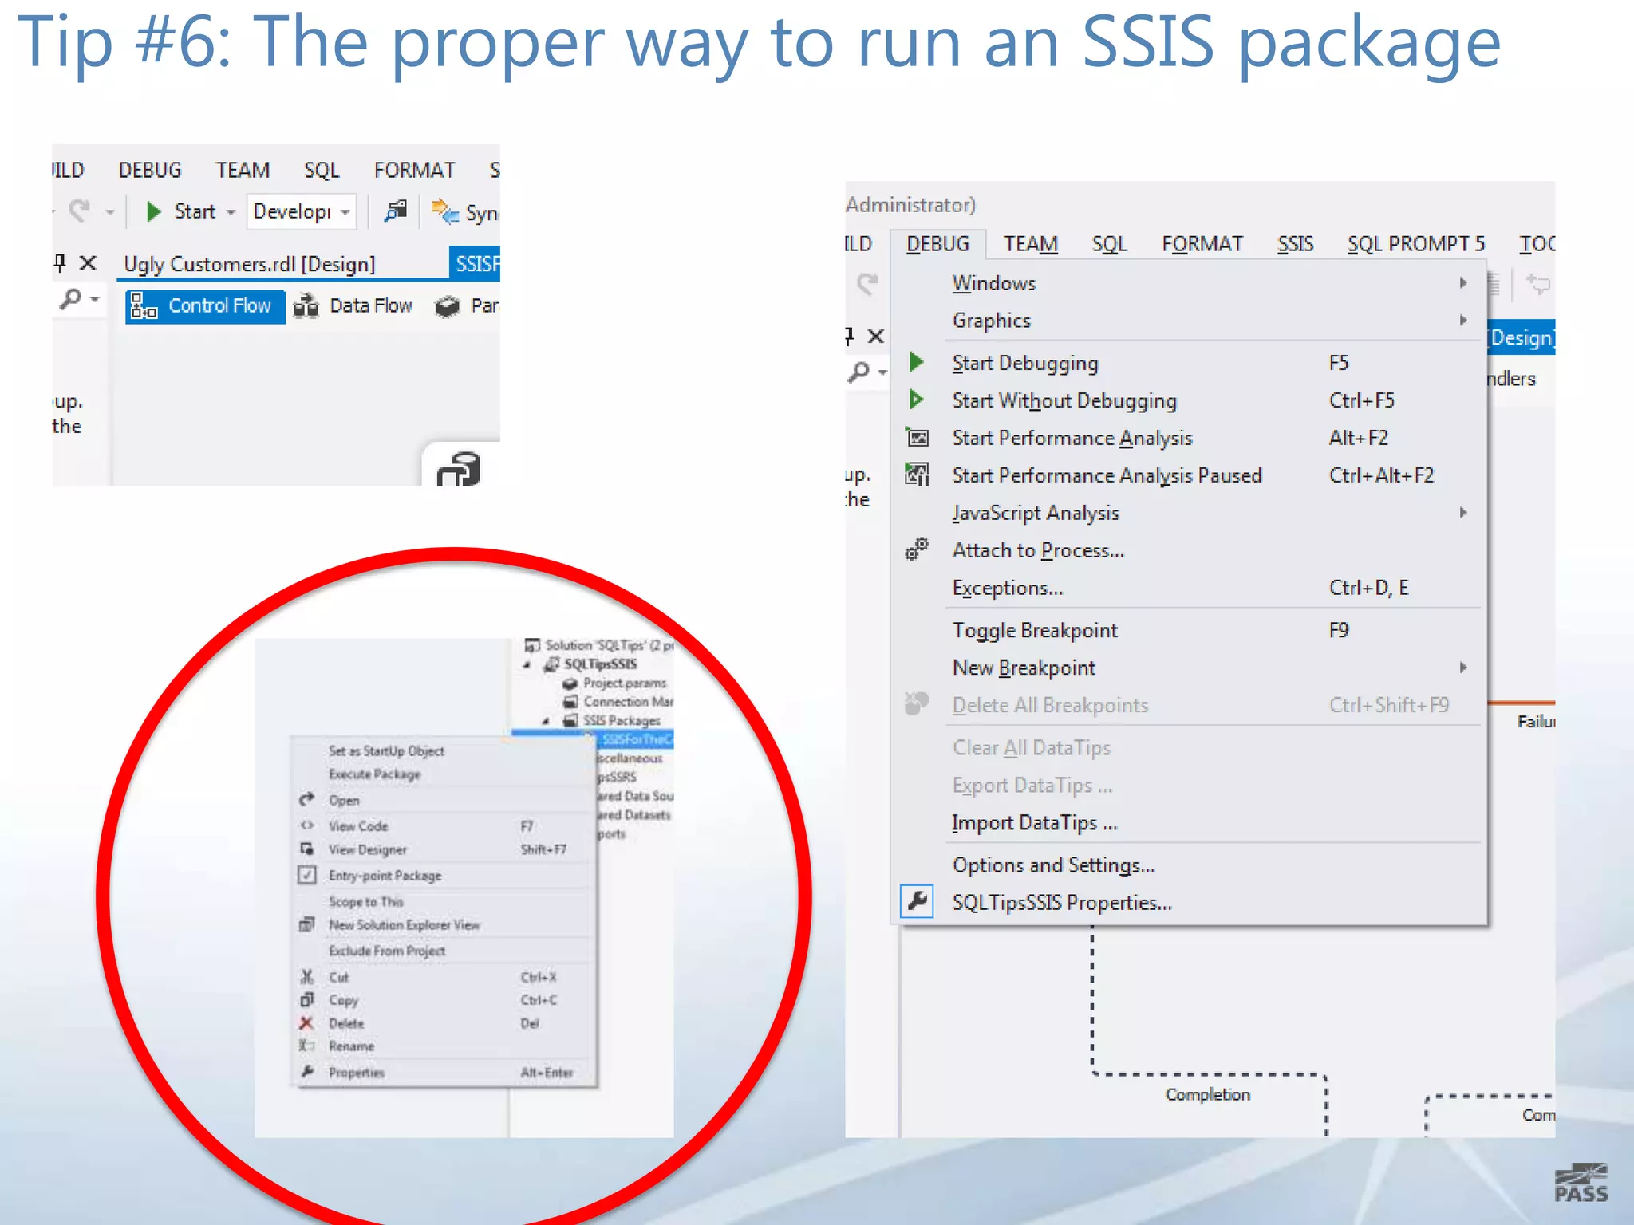Pin the panel left of Ugly Customers.rdl tab
This screenshot has height=1225, width=1634.
point(60,262)
